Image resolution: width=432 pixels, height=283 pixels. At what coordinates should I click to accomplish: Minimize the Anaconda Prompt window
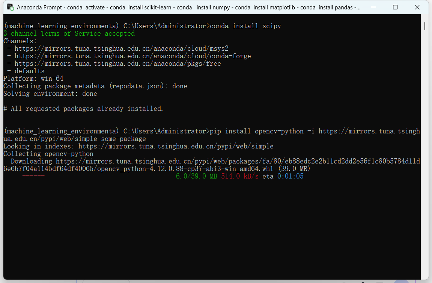click(x=373, y=7)
